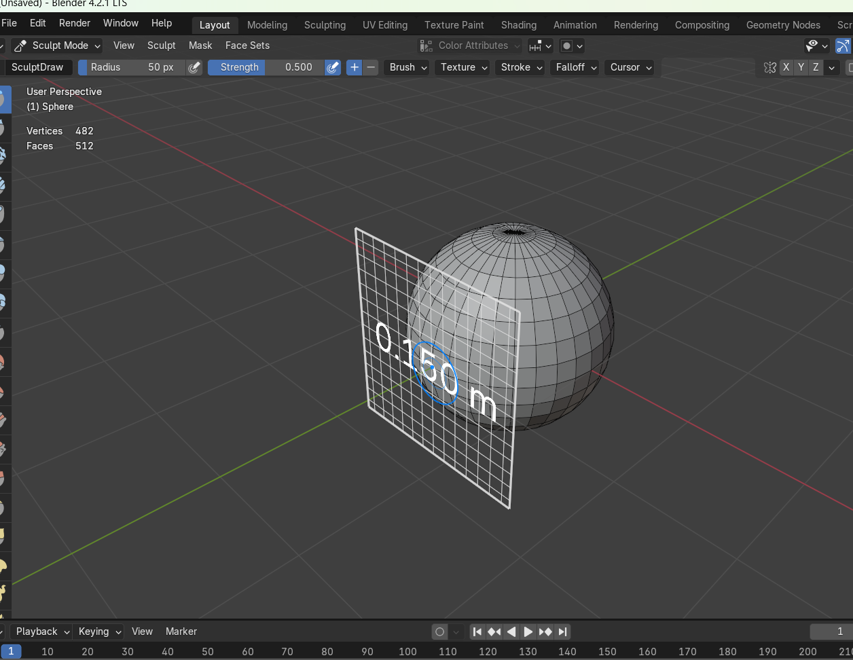
Task: Open the Window menu
Action: (121, 23)
